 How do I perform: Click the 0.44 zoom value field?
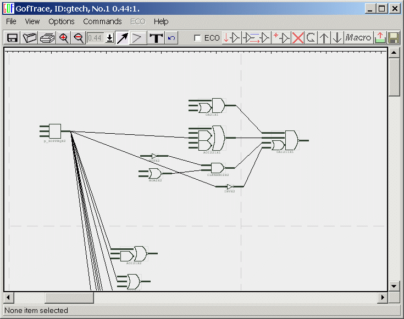click(95, 38)
